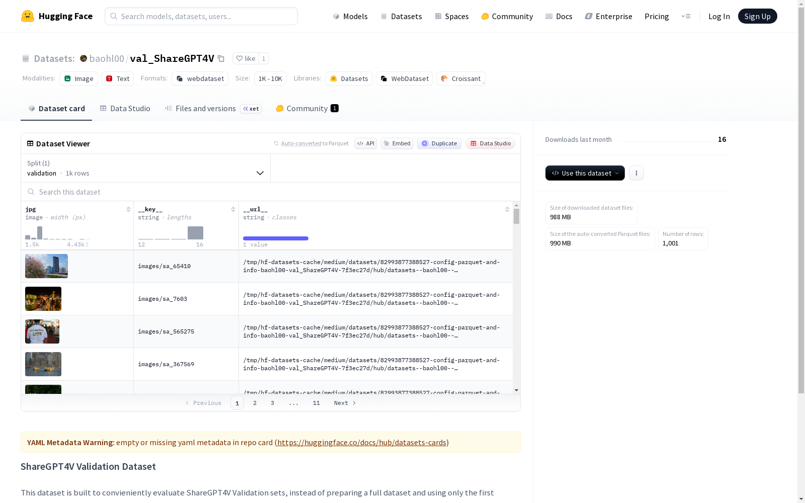Click the baohl00 user avatar
The image size is (805, 503).
tap(84, 58)
